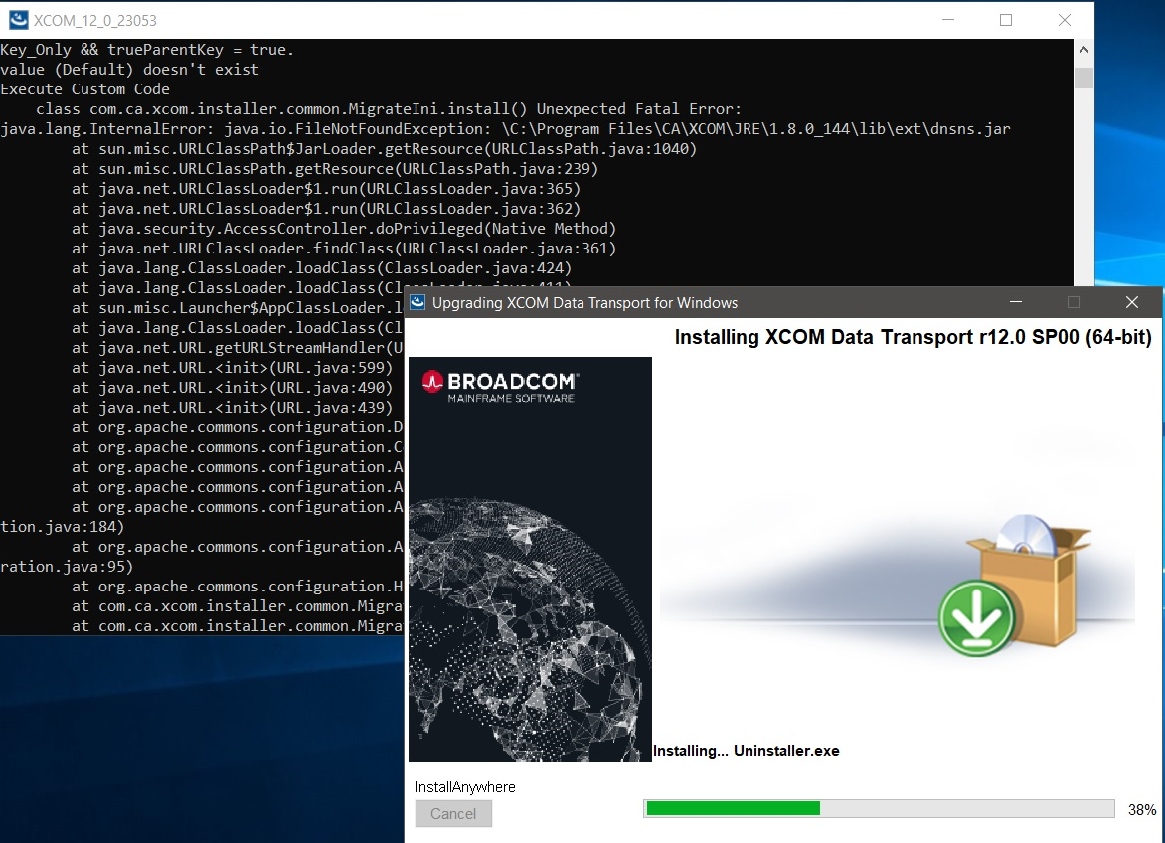Click the 'AccessController.doPrivileged(Native Method)' stack line
The height and width of the screenshot is (843, 1165).
[344, 229]
